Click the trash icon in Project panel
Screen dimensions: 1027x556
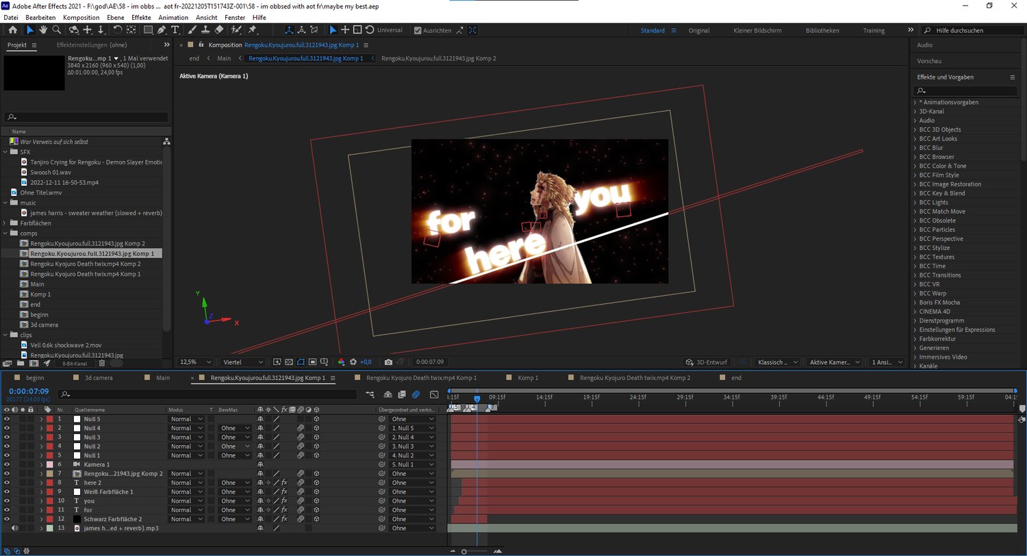(102, 364)
